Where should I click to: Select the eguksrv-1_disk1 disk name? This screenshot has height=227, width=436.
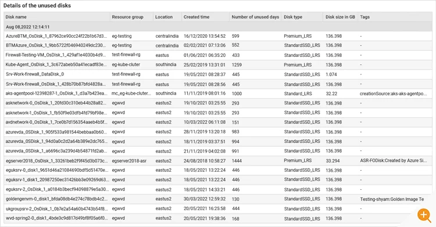coord(57,180)
